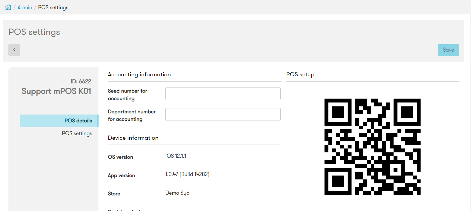471x211 pixels.
Task: Focus the Seed-number for accounting field
Action: 223,94
